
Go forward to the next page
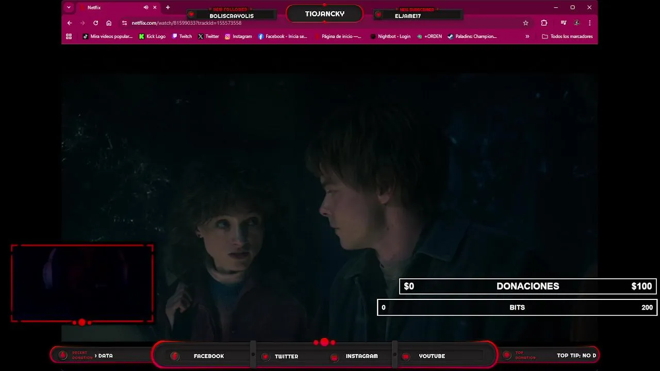click(x=82, y=23)
